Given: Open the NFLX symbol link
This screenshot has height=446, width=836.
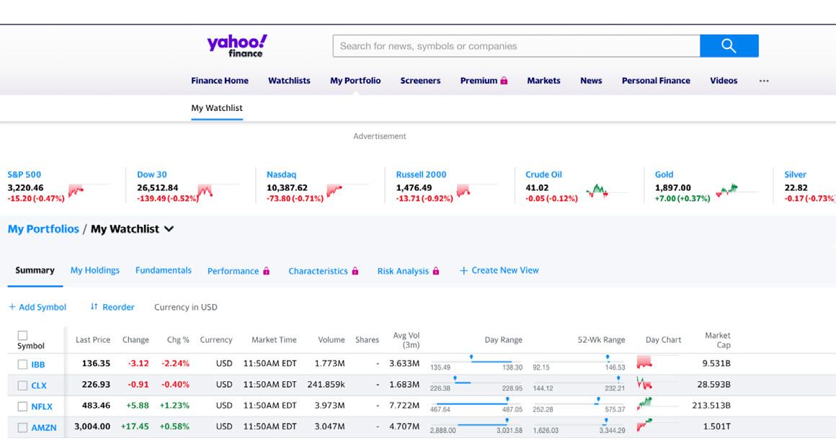Looking at the screenshot, I should [x=42, y=406].
